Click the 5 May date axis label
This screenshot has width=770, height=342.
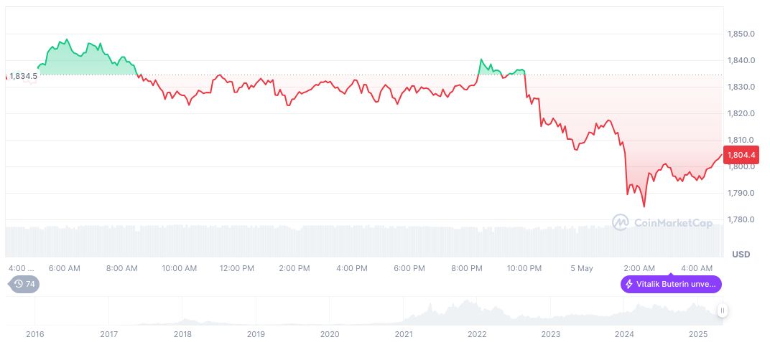582,268
